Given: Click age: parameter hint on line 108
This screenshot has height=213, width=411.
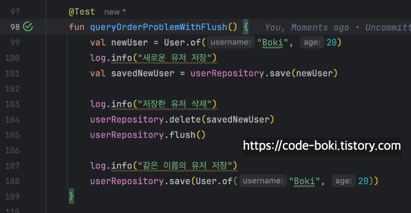Looking at the screenshot, I should click(343, 181).
